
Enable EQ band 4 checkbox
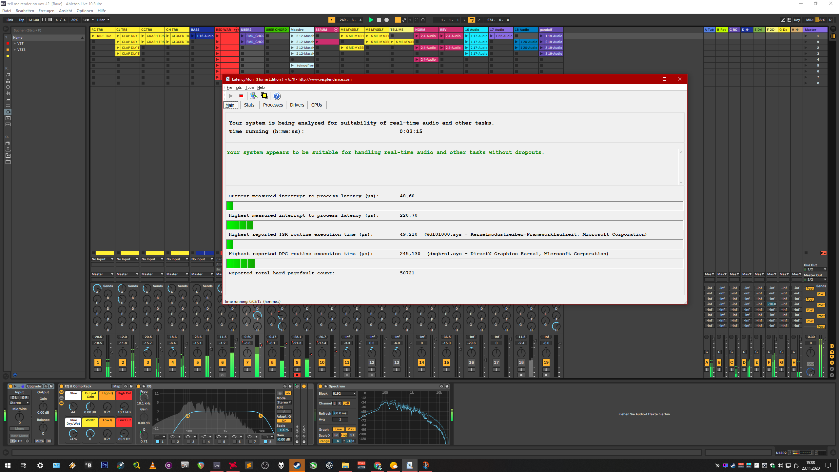[204, 442]
